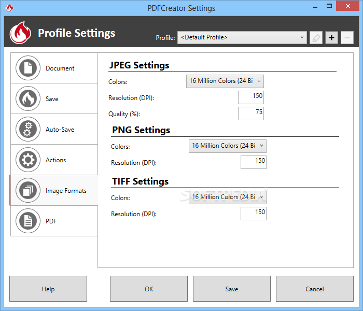Open the Document tab label
The width and height of the screenshot is (363, 311).
[x=60, y=68]
